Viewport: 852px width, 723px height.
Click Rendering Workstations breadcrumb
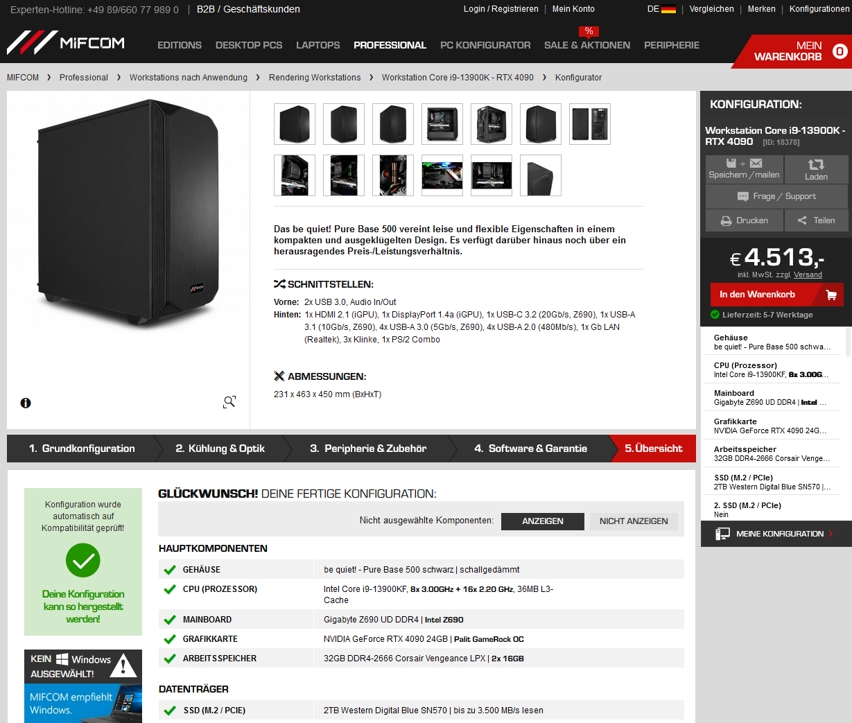315,78
